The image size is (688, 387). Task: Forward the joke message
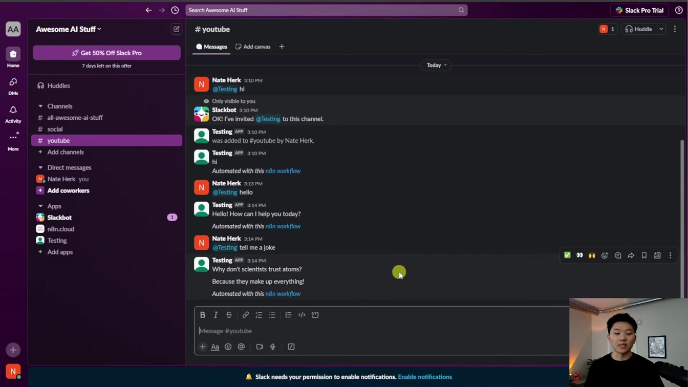631,255
